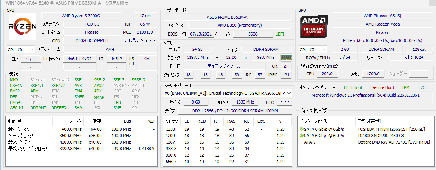Viewport: 436px width, 170px height.
Task: Click the CR value 2T
Action: point(286,66)
